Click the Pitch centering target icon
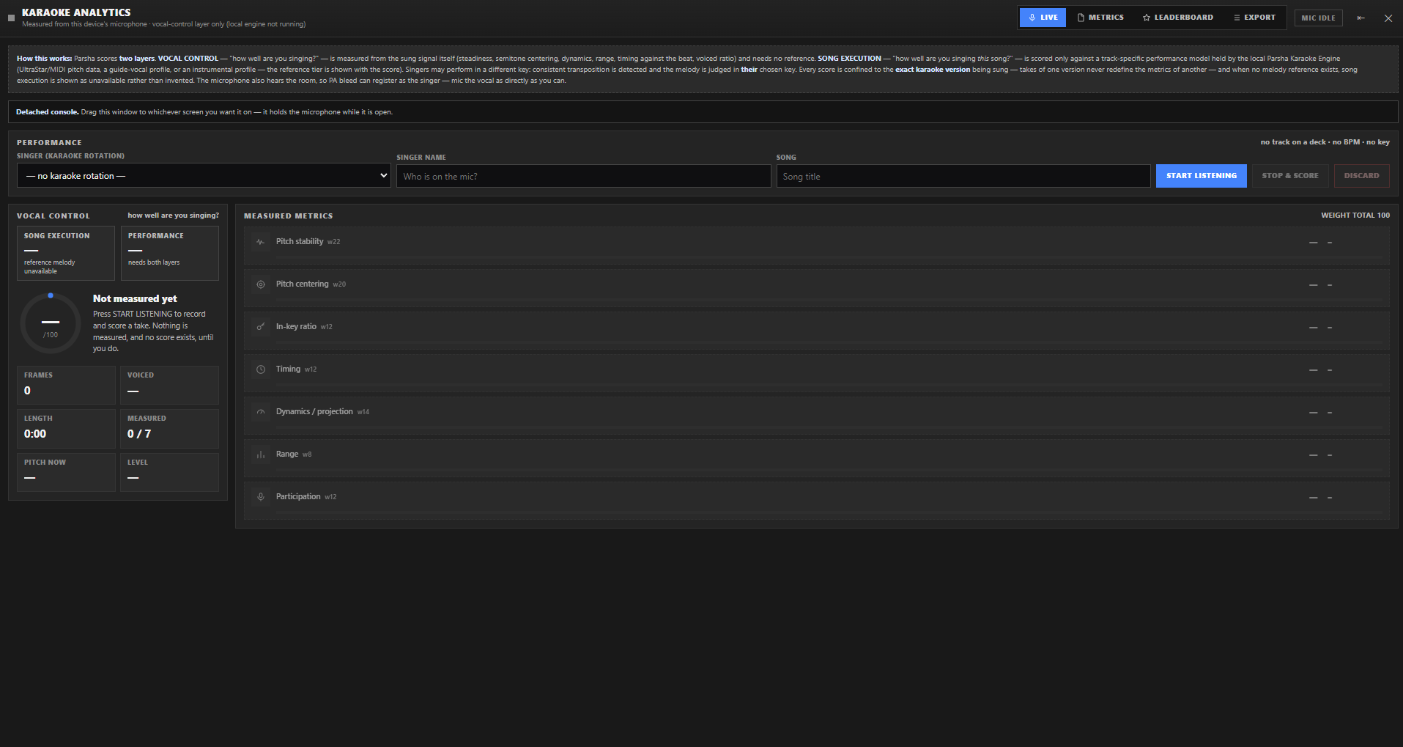Screen dimensions: 1403x747 point(261,284)
